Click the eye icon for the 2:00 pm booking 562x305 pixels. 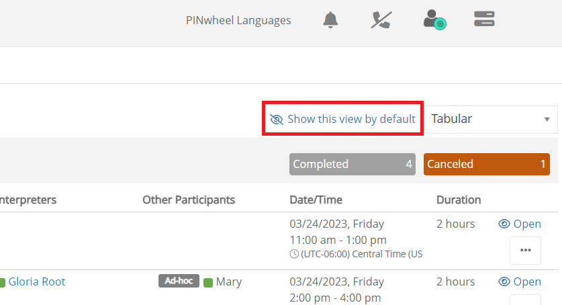click(504, 281)
